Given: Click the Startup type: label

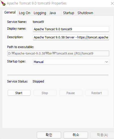Looking at the screenshot, I should click(16, 61).
